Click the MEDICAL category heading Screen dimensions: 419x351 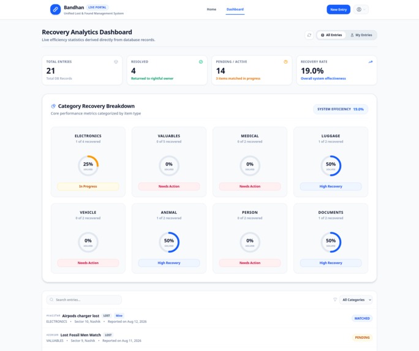[x=250, y=136]
